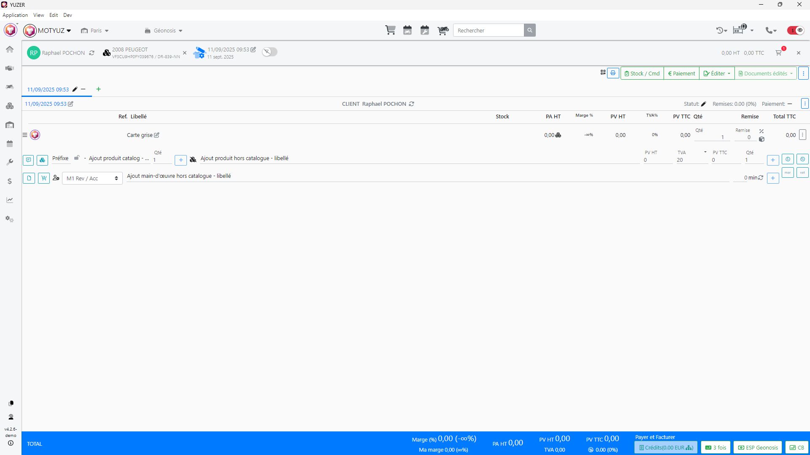Image resolution: width=810 pixels, height=455 pixels.
Task: Click the search magnifier button
Action: pos(530,30)
